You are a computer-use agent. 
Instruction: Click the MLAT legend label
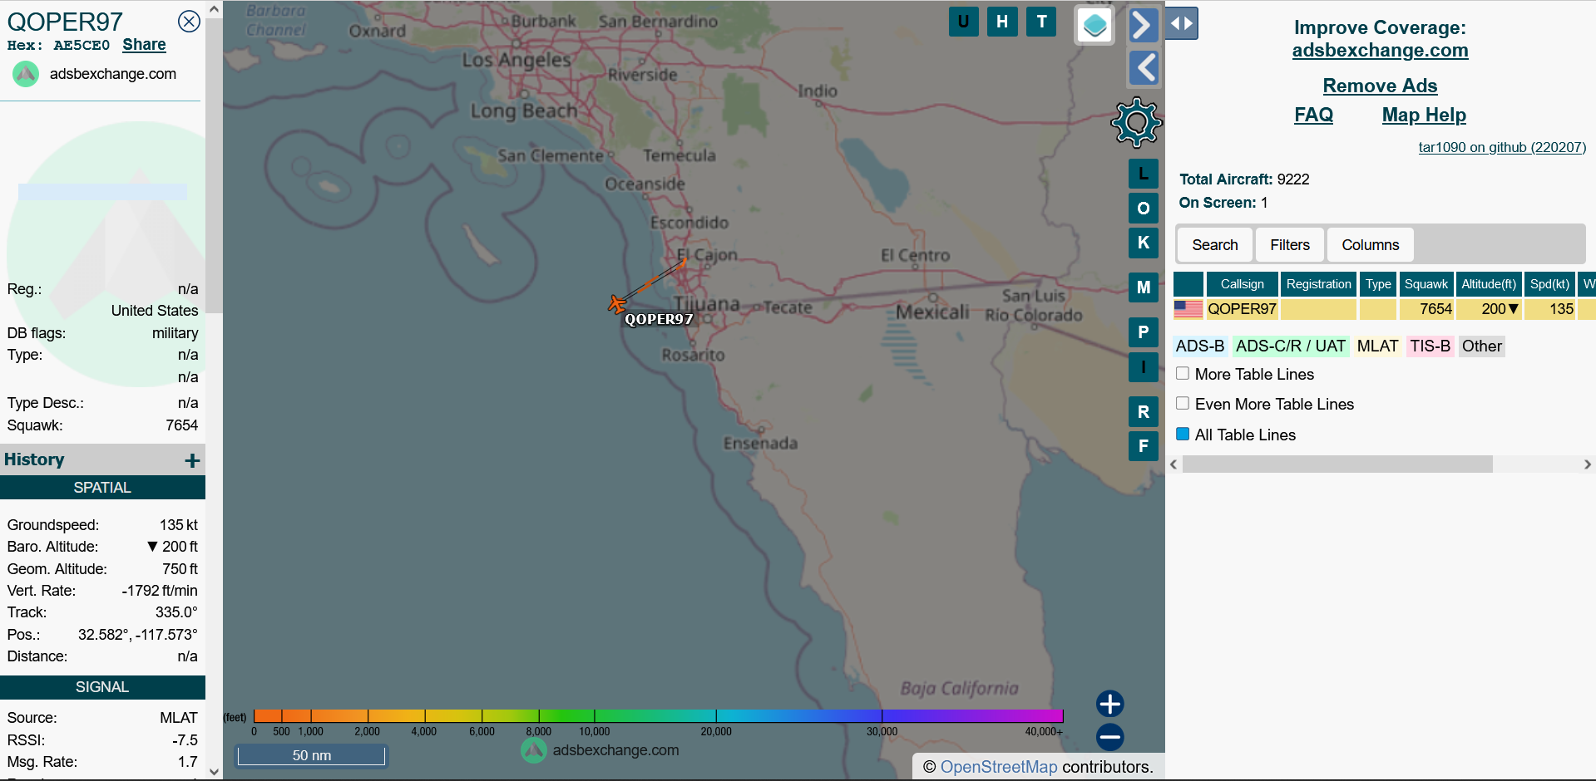coord(1378,346)
